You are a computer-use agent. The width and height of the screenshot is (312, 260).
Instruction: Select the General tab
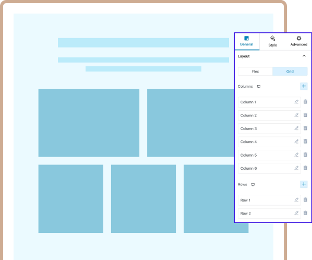[247, 41]
